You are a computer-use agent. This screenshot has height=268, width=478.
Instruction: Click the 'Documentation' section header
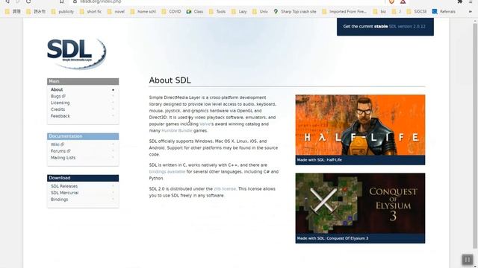pos(83,136)
